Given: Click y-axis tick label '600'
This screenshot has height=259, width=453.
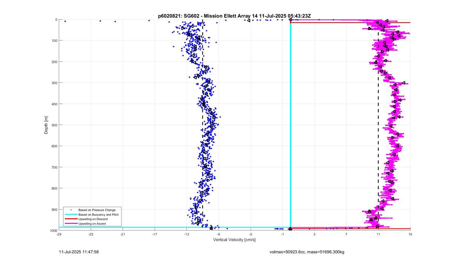Looking at the screenshot, I should tap(54, 146).
